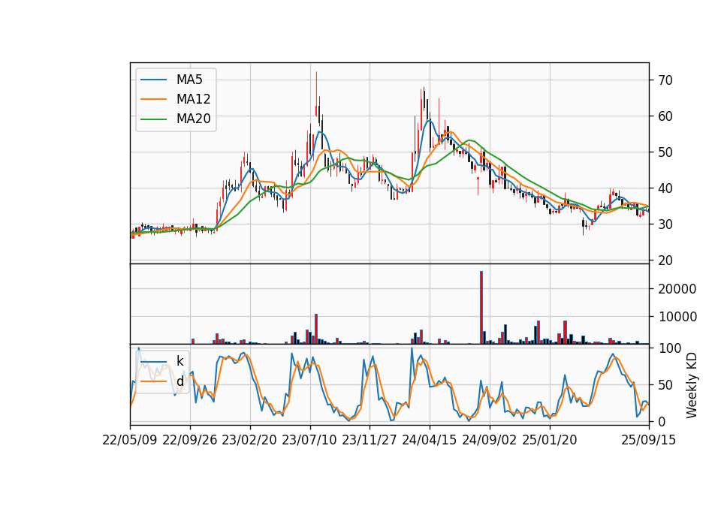
Task: Click the volume axis value 10000
Action: (x=677, y=317)
